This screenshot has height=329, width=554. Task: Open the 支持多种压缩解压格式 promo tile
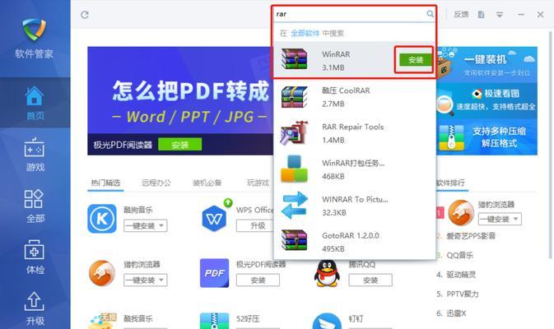[x=487, y=137]
